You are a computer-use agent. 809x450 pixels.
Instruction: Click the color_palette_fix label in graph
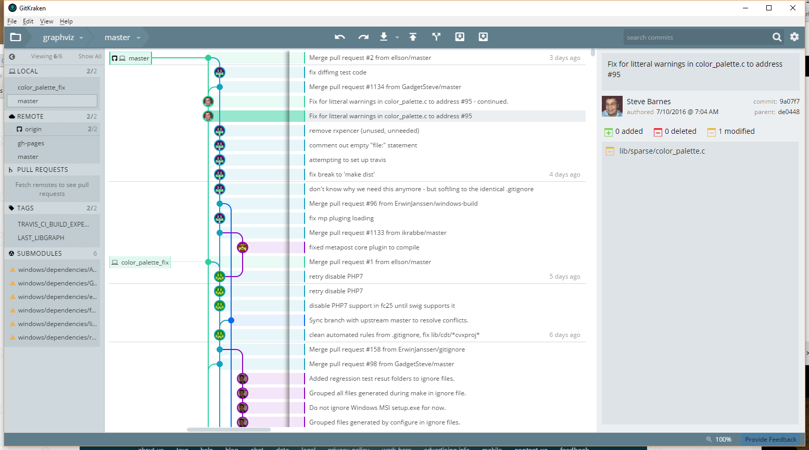coord(140,262)
